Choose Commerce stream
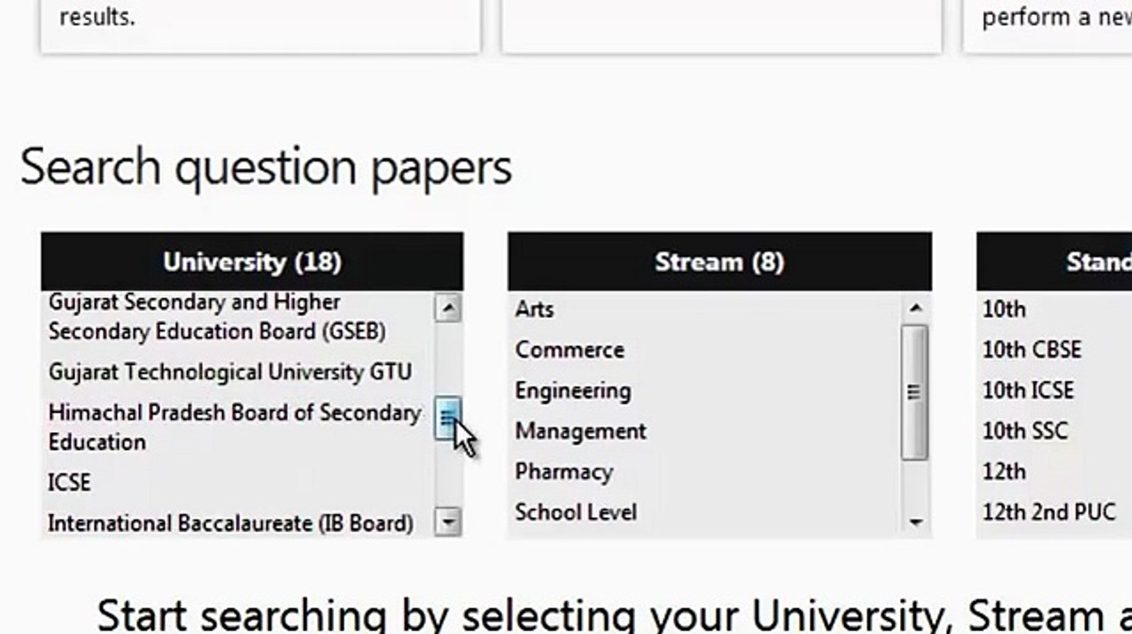Viewport: 1132px width, 634px height. coord(570,350)
